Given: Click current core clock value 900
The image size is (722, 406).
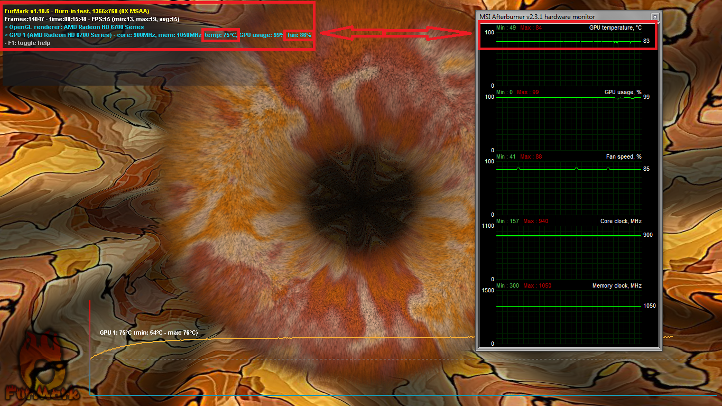Looking at the screenshot, I should [x=648, y=235].
